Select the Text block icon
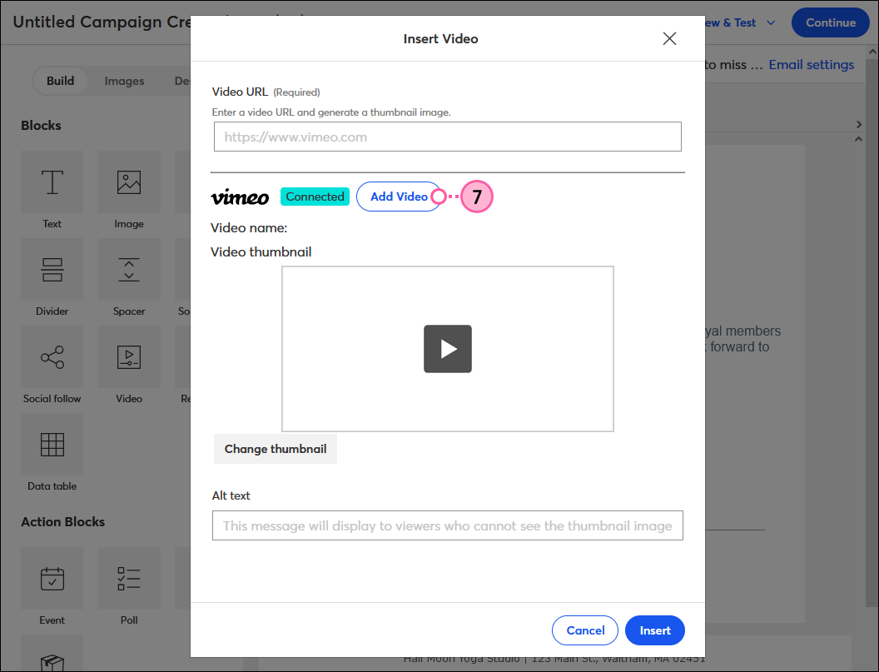Screen dimensions: 879x672 [x=52, y=182]
